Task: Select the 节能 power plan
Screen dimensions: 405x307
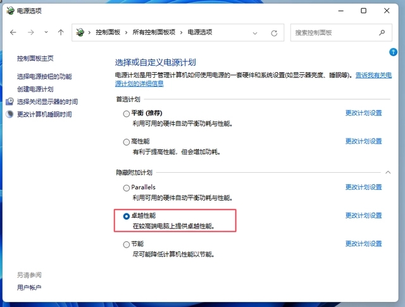Action: coord(127,244)
